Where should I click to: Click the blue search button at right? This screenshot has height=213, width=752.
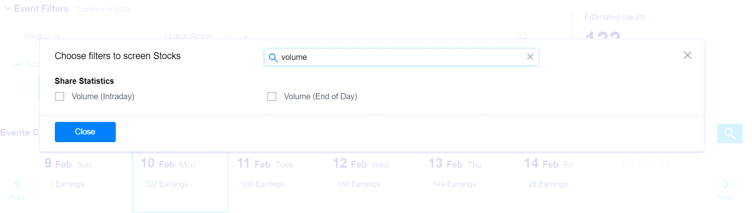pos(730,133)
